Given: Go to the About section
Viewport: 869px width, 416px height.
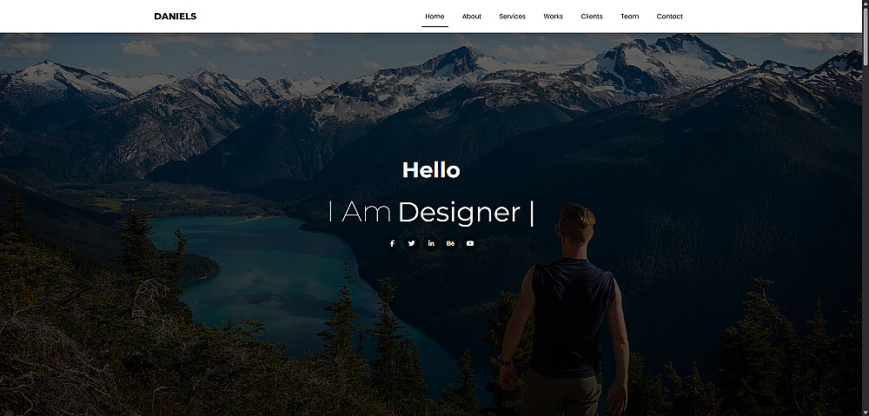Looking at the screenshot, I should 472,17.
